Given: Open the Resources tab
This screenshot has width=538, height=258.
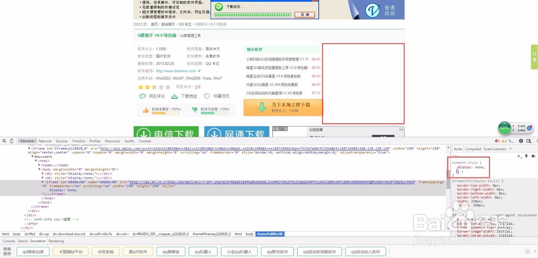Looking at the screenshot, I should click(112, 141).
